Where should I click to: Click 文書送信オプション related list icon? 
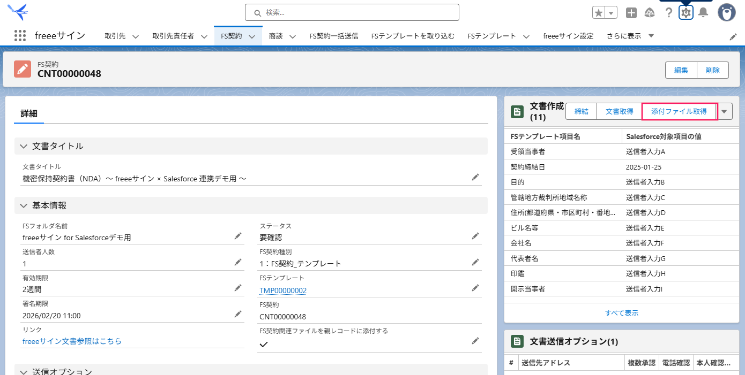pos(517,341)
